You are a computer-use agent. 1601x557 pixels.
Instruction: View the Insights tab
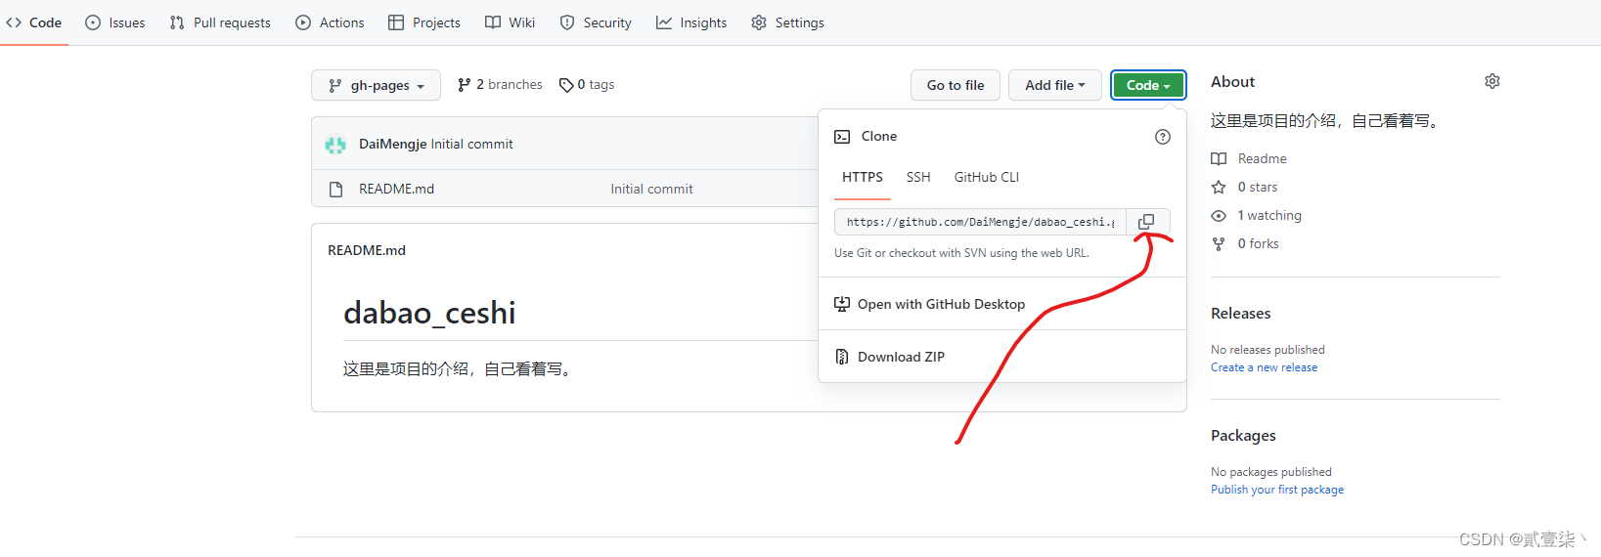pyautogui.click(x=691, y=22)
